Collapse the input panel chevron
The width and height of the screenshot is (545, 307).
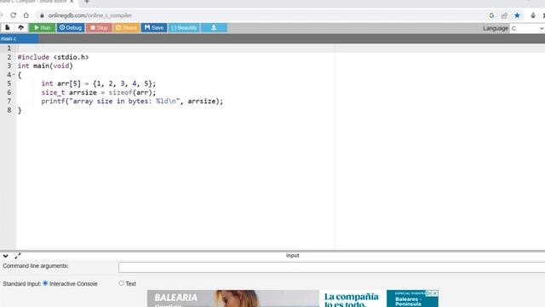[x=6, y=256]
